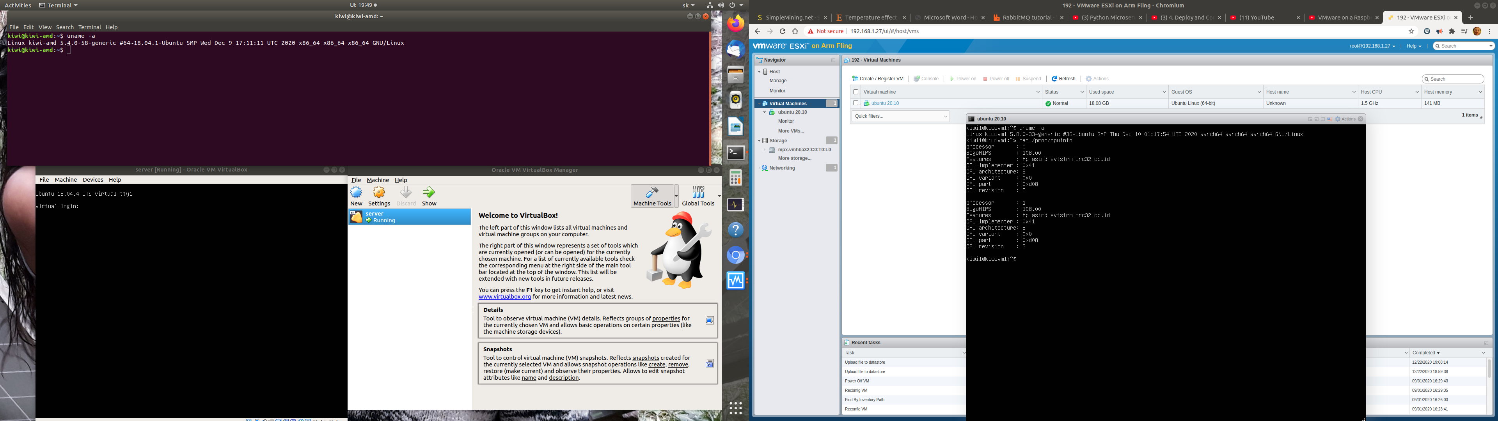
Task: Open the Quick filters dropdown
Action: point(900,116)
